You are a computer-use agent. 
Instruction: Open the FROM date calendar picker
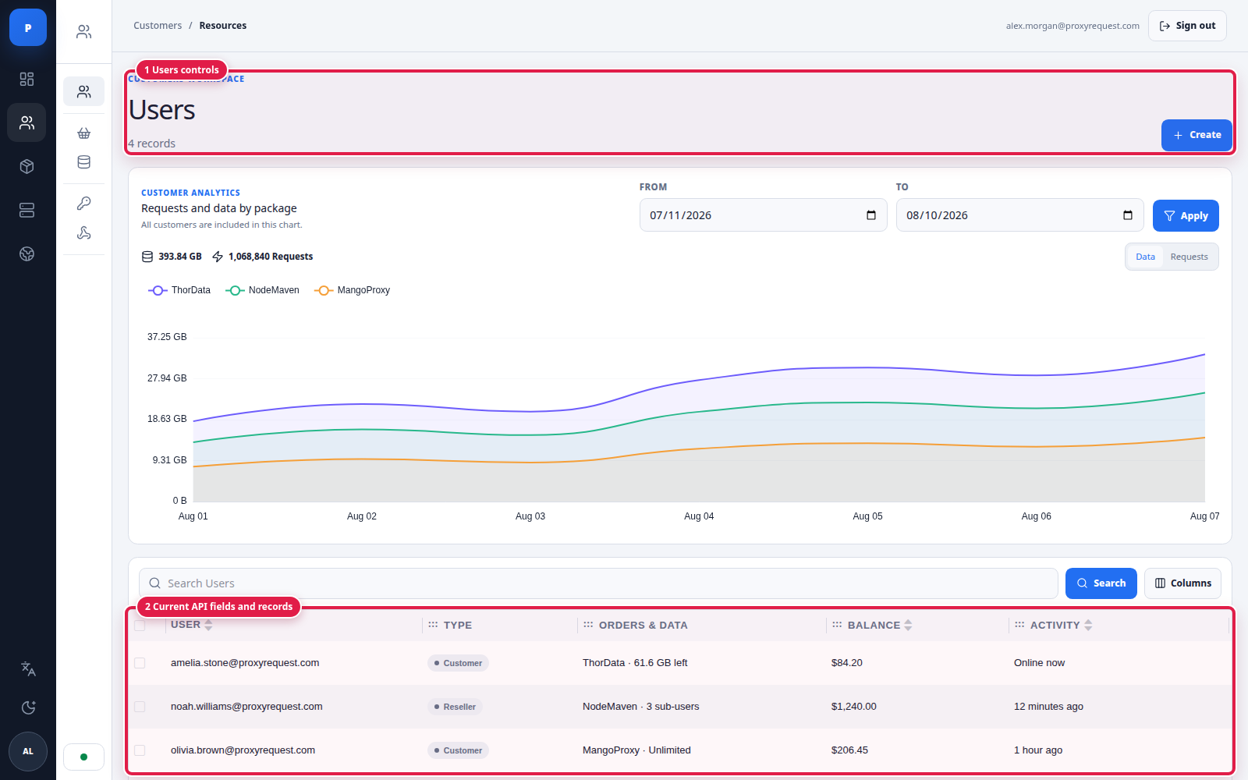871,215
